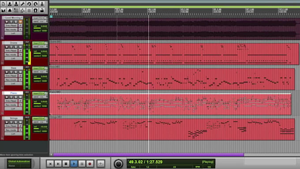Arm the Piano track for recording
Screen dimensions: 300x169
pyautogui.click(x=7, y=97)
